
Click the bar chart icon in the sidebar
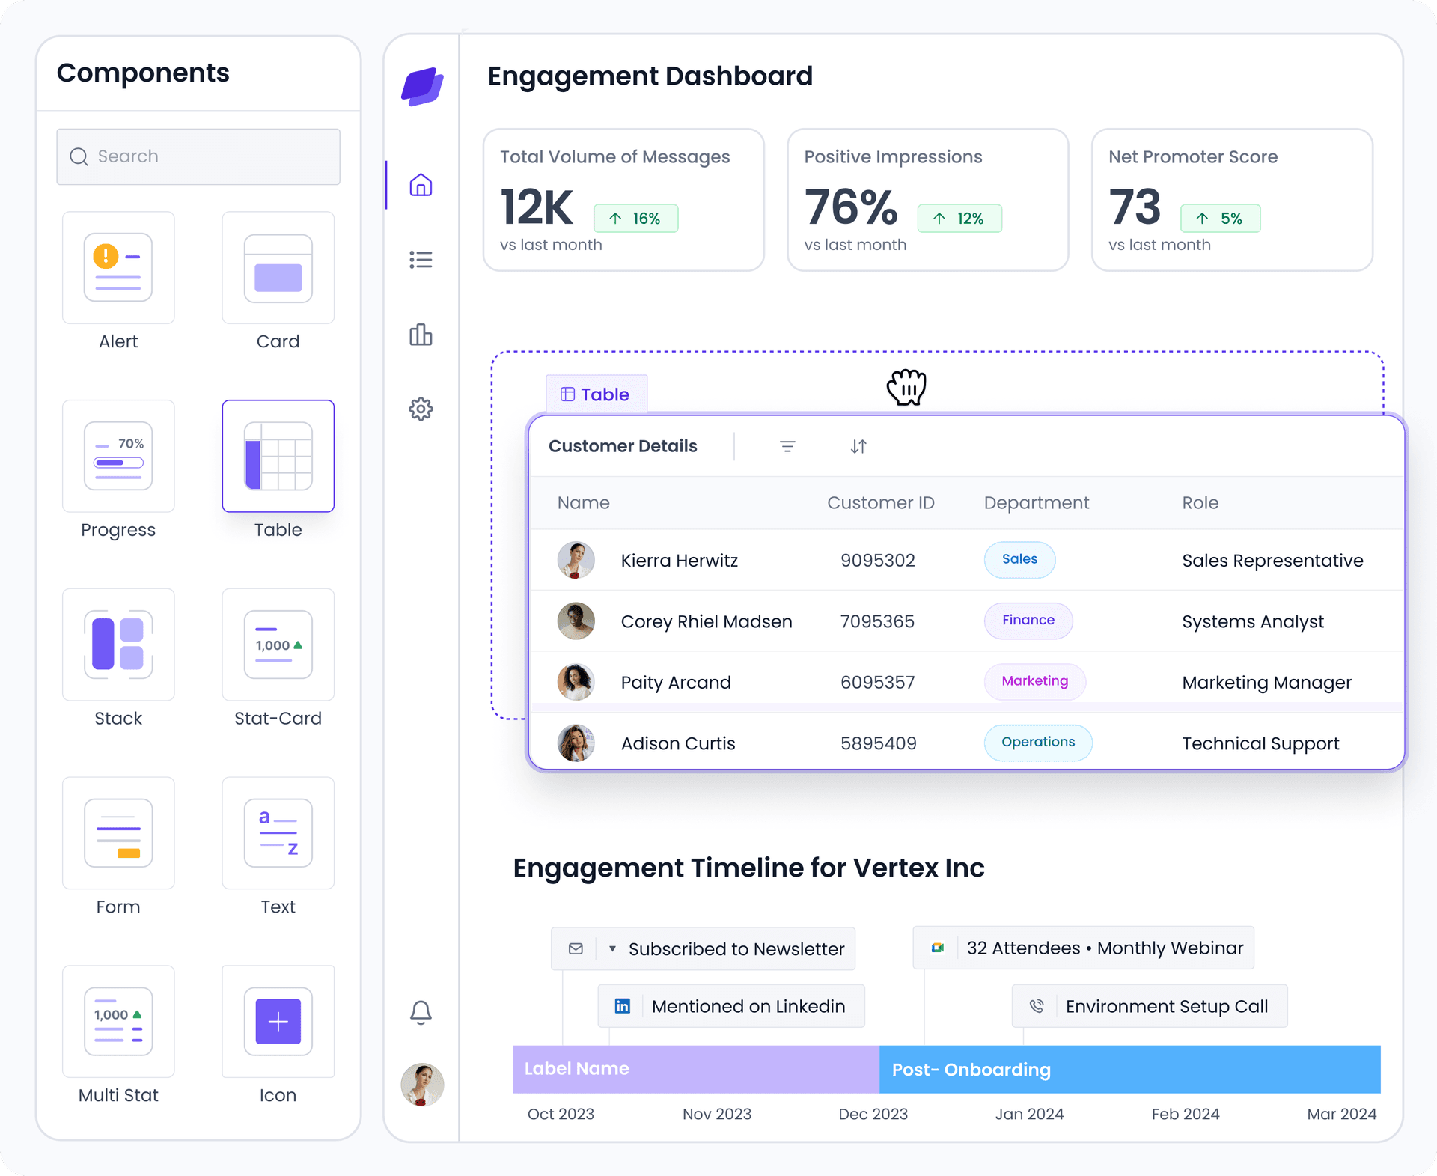point(421,335)
